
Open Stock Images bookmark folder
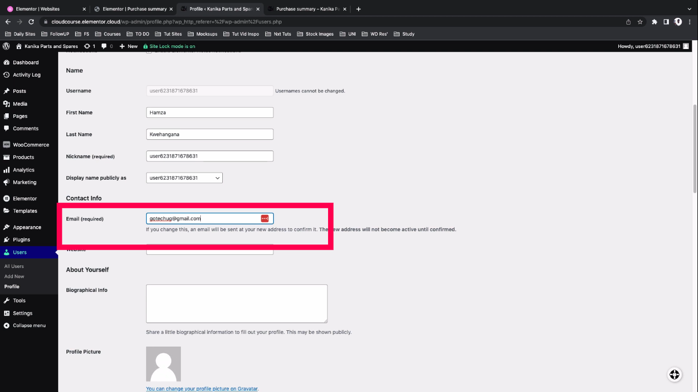click(x=315, y=34)
